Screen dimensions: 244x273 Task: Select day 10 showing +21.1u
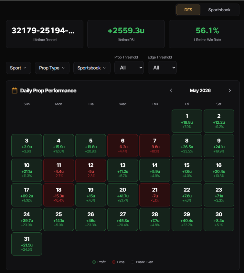tap(27, 170)
